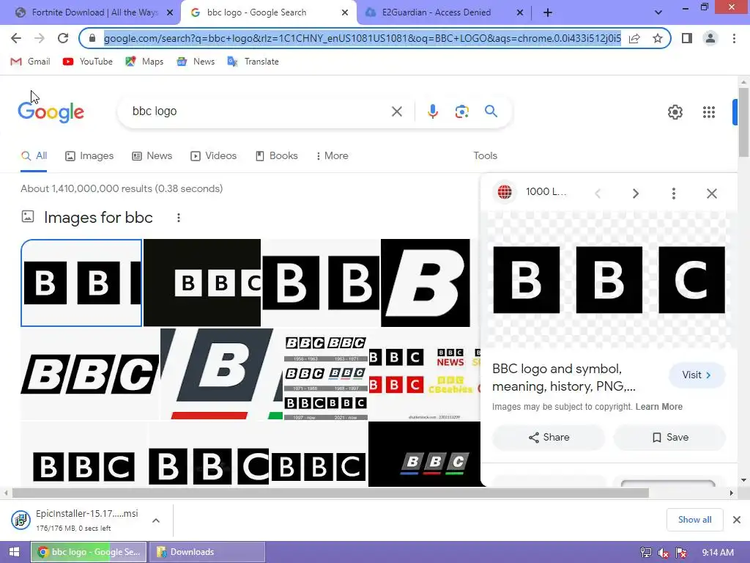Select the All results tab

(34, 155)
